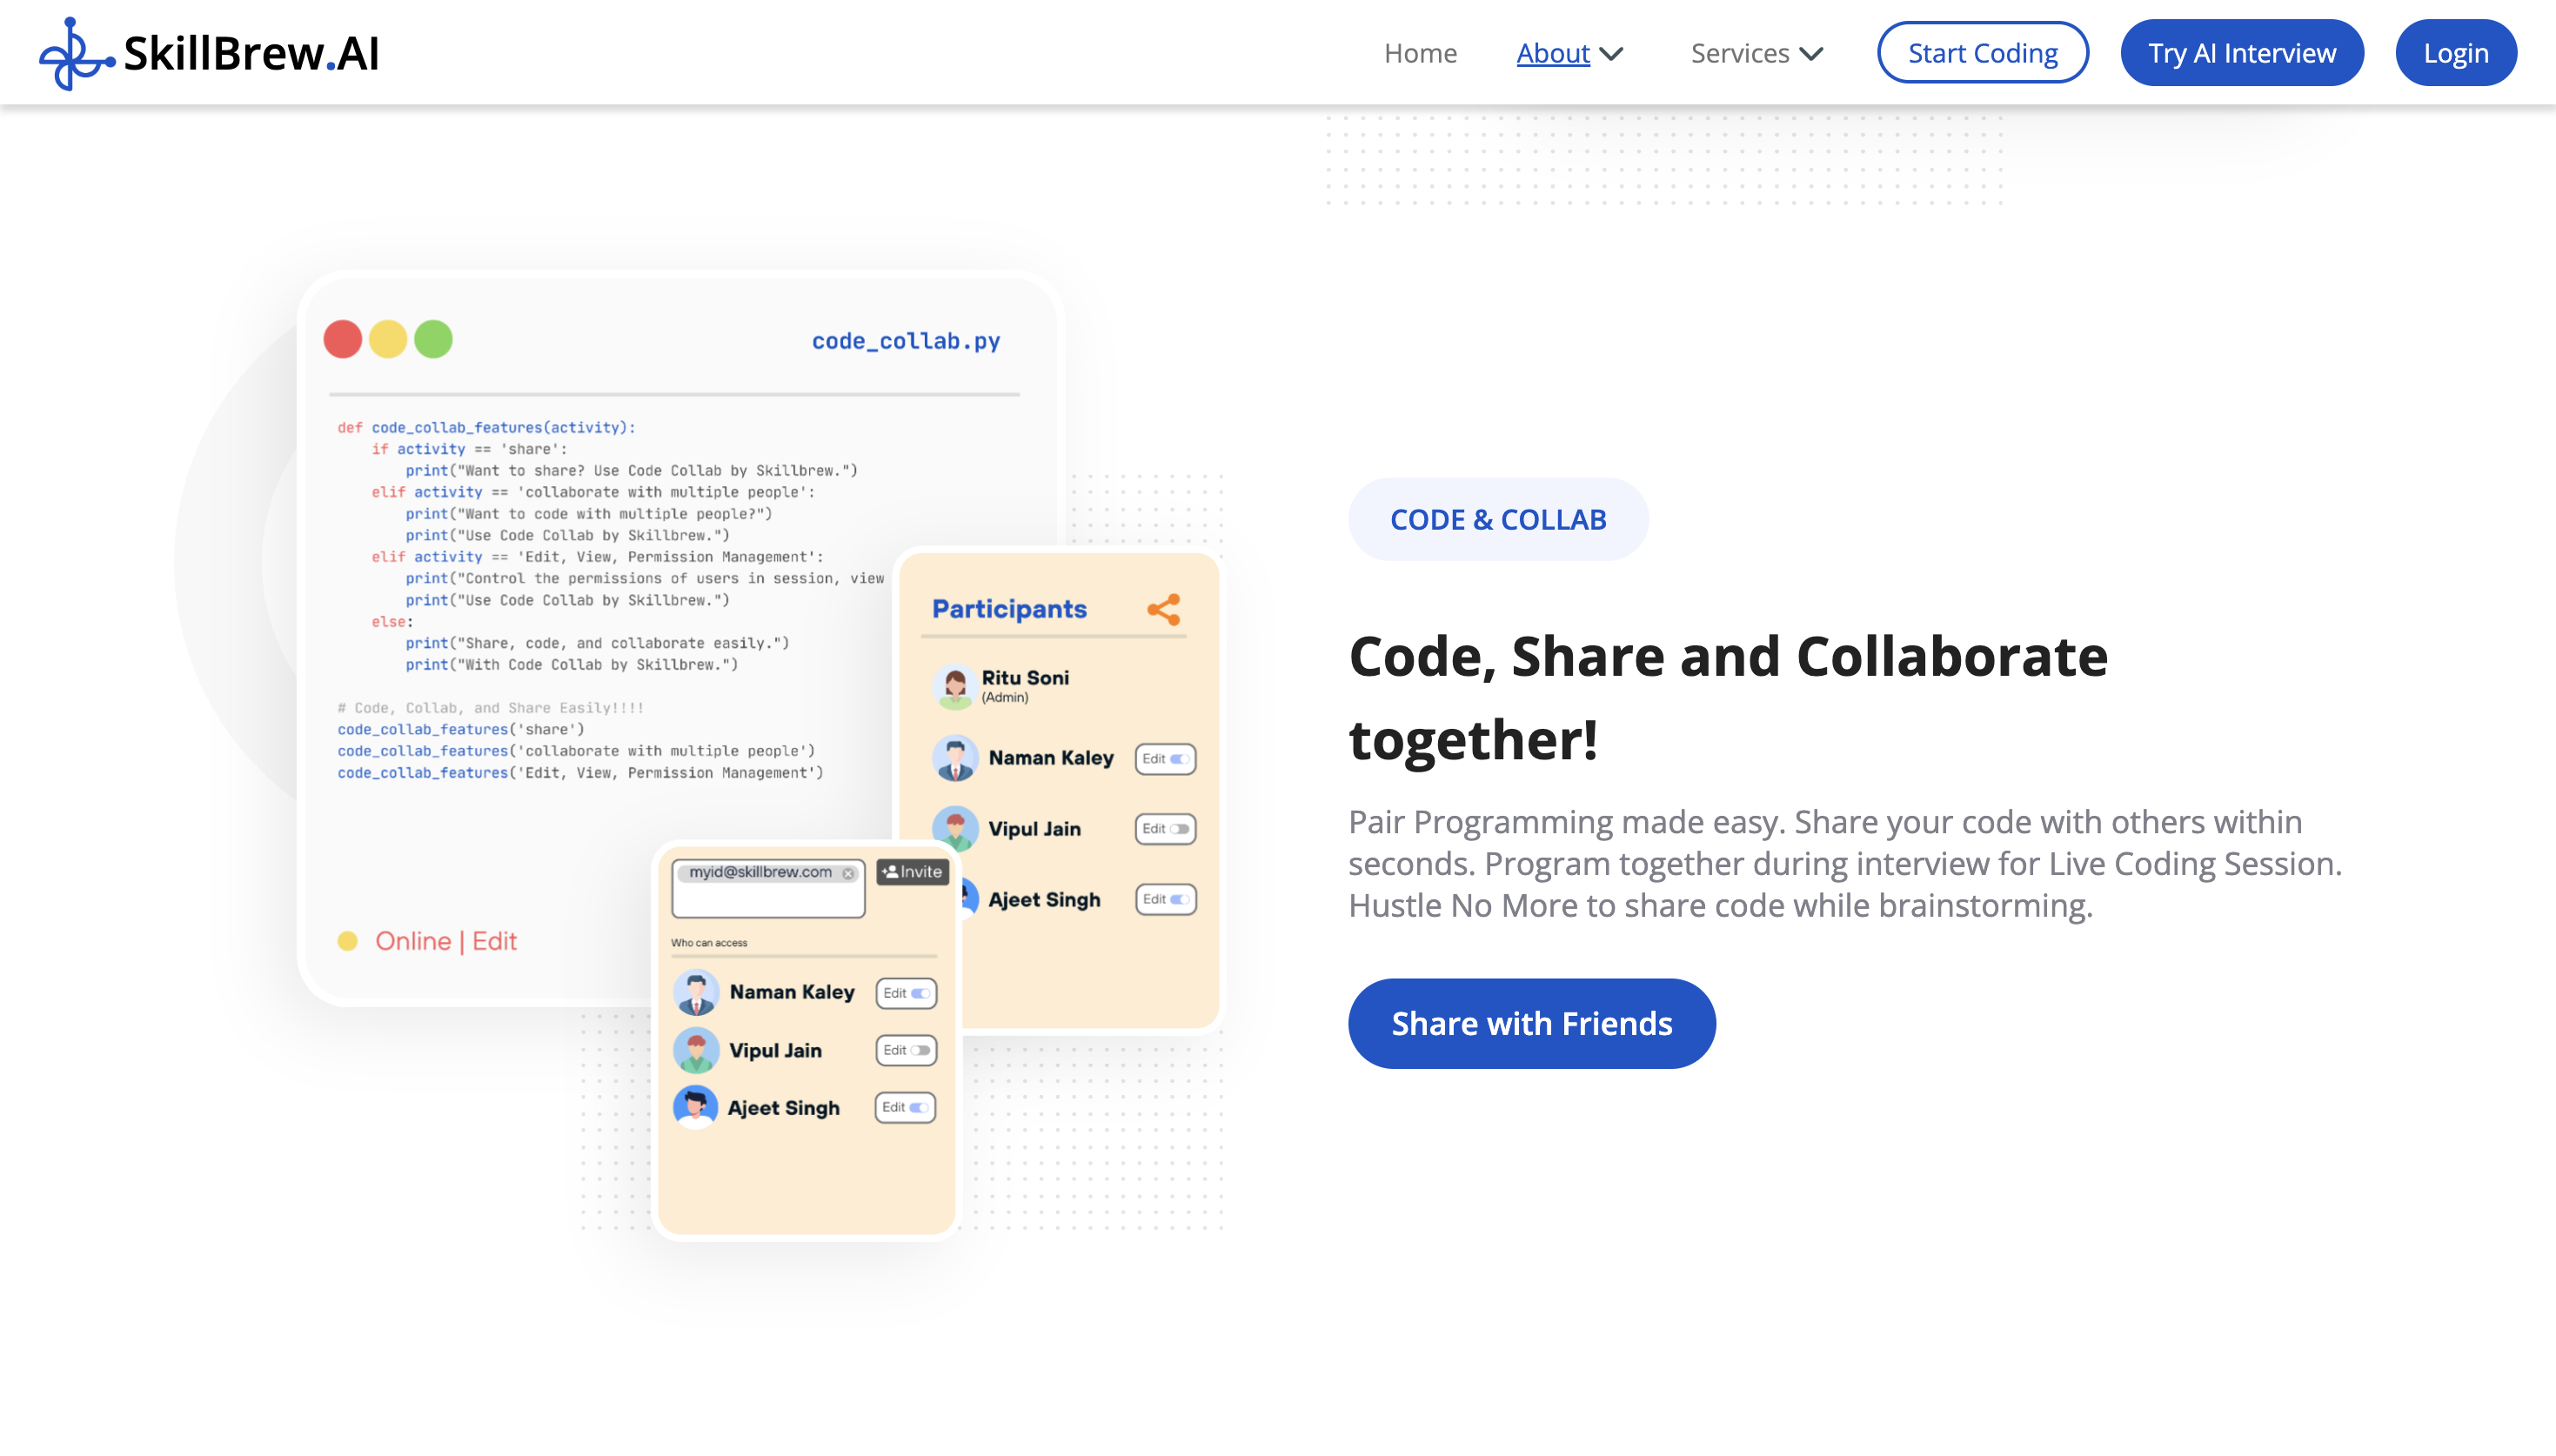The image size is (2556, 1456).
Task: Click the Ritu Soni (Admin) name
Action: click(x=1025, y=685)
